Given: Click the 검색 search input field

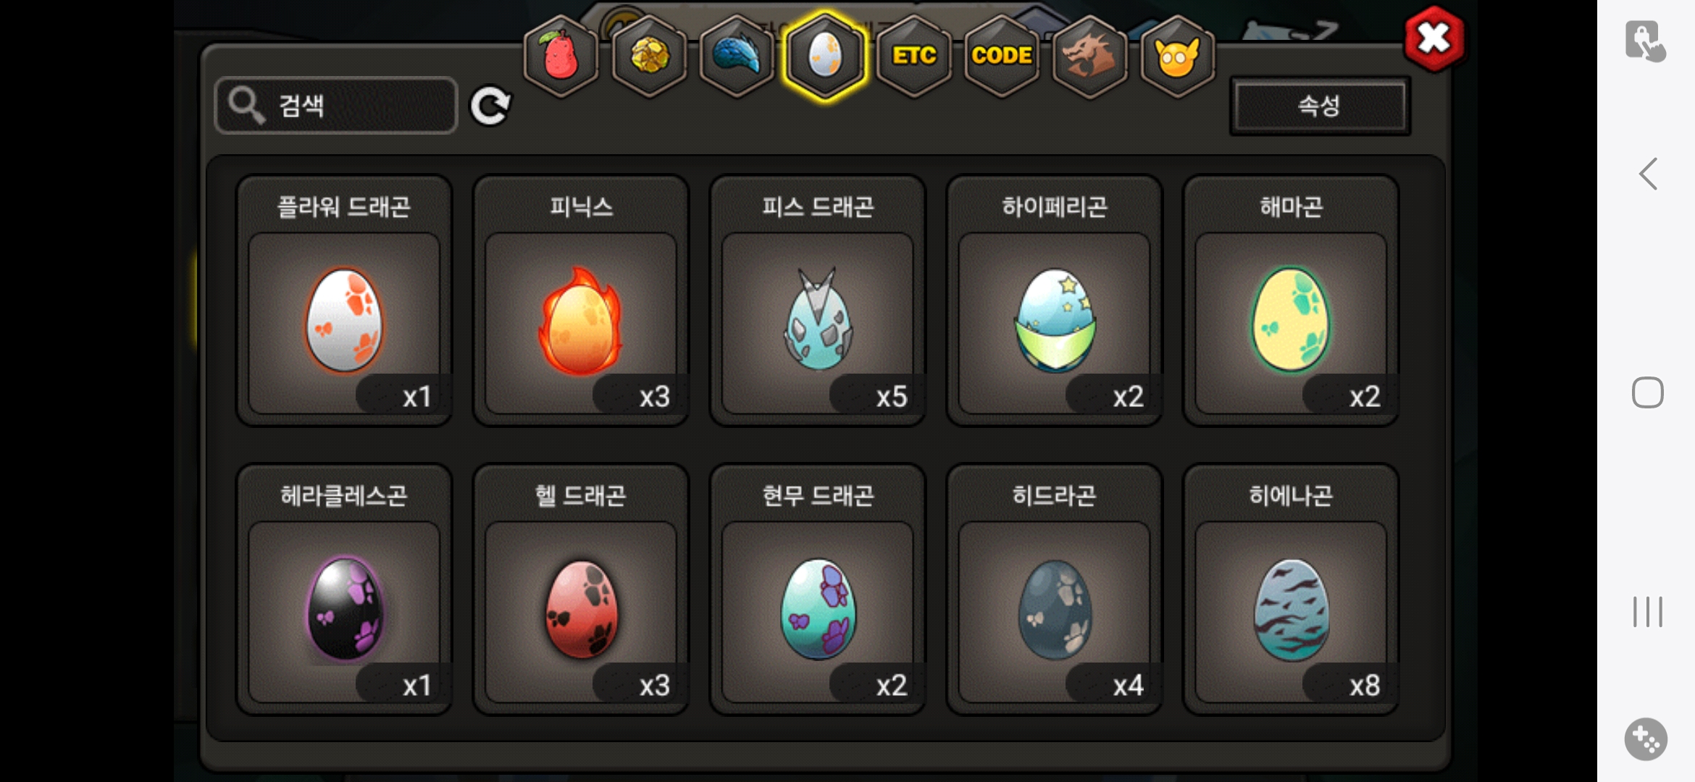Looking at the screenshot, I should [336, 106].
